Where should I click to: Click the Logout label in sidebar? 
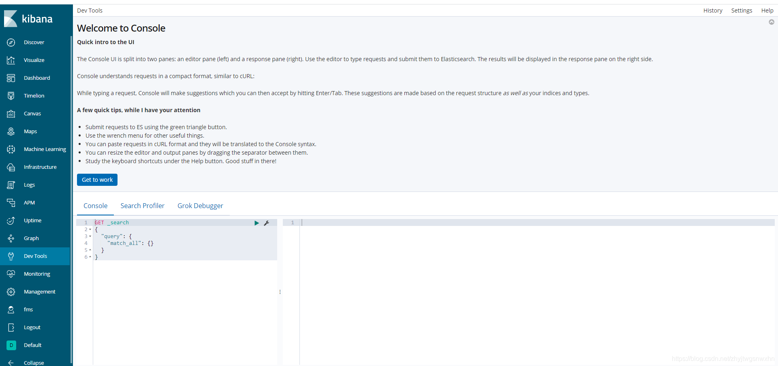[32, 328]
